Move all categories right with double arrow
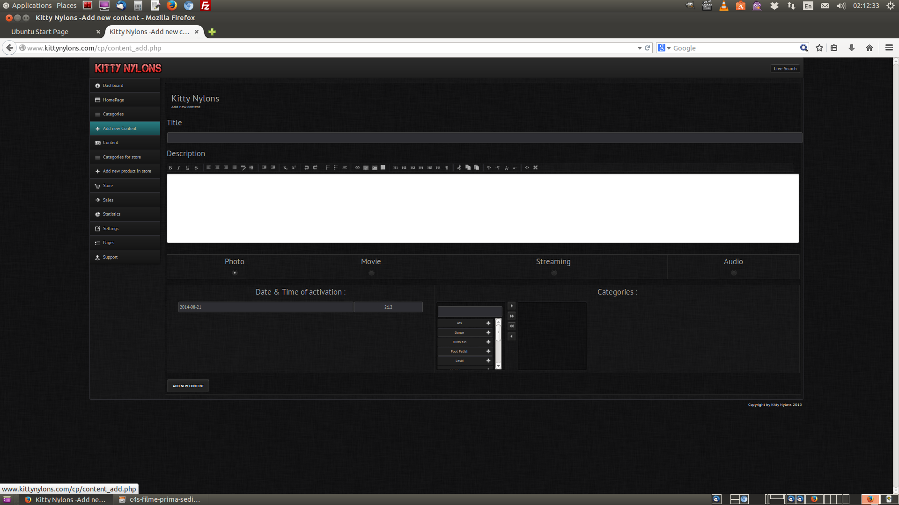The image size is (899, 505). (x=512, y=316)
